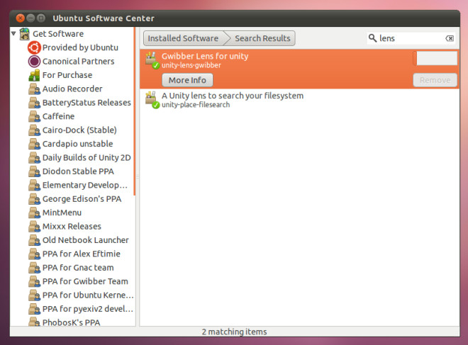Image resolution: width=468 pixels, height=345 pixels.
Task: Select 'MintMenu' source label
Action: 62,213
